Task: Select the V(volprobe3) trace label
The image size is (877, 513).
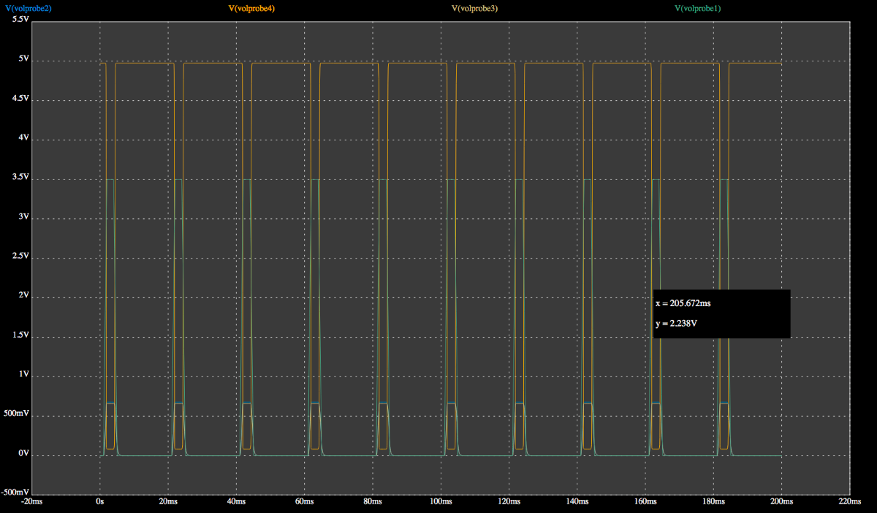Action: point(475,8)
